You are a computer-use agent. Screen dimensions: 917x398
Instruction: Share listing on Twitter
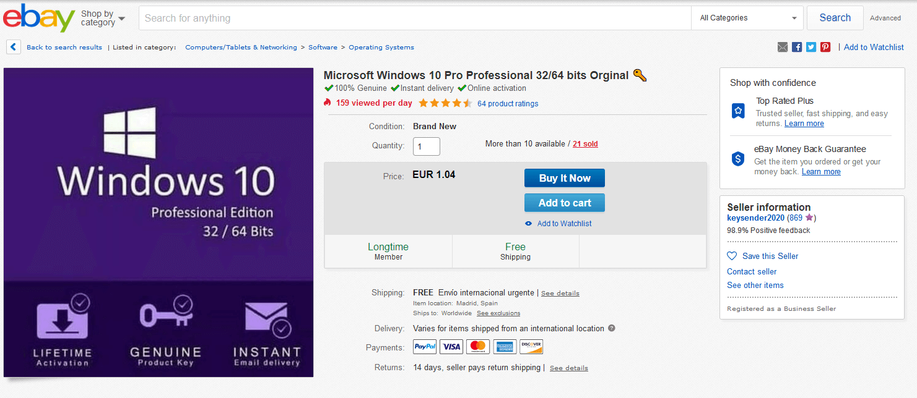[811, 47]
